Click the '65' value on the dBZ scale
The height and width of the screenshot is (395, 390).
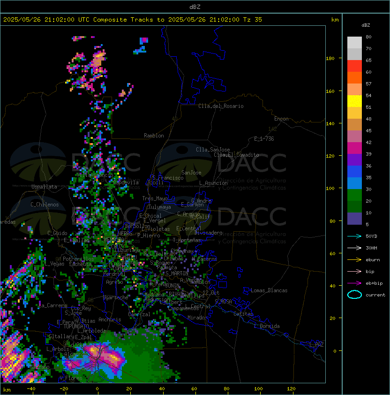368,60
